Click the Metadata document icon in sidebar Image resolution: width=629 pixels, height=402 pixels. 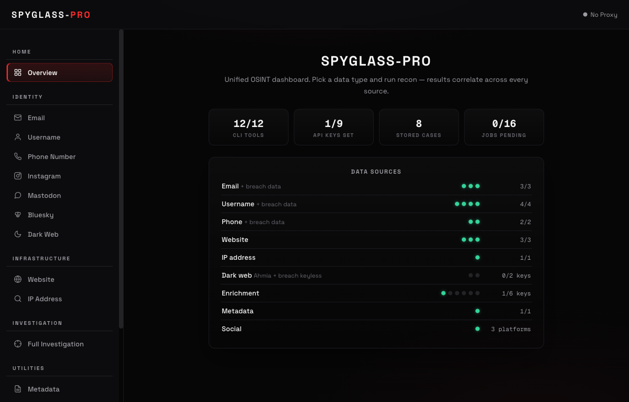(18, 389)
